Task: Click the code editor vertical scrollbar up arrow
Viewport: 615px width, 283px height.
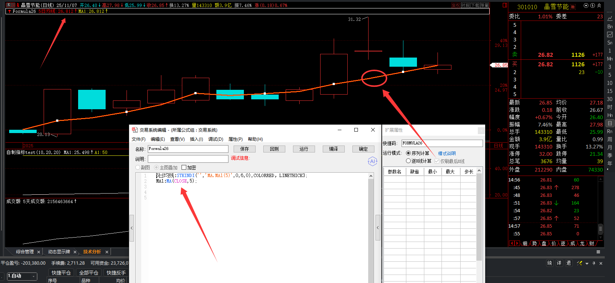Action: [x=371, y=176]
